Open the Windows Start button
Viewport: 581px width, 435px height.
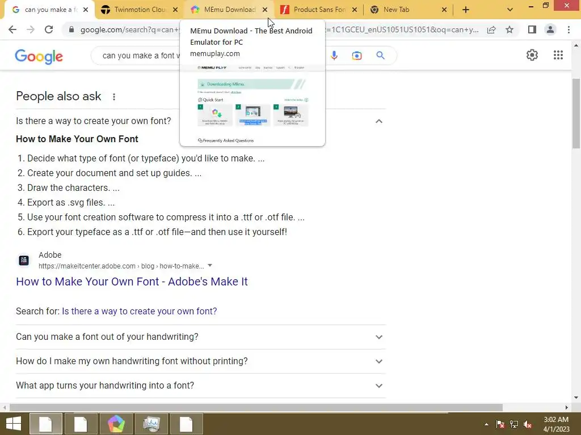coord(13,424)
